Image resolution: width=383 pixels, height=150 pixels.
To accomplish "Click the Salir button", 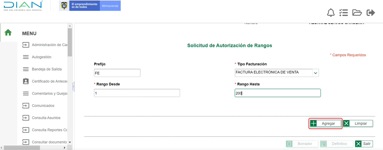I will click(x=363, y=144).
